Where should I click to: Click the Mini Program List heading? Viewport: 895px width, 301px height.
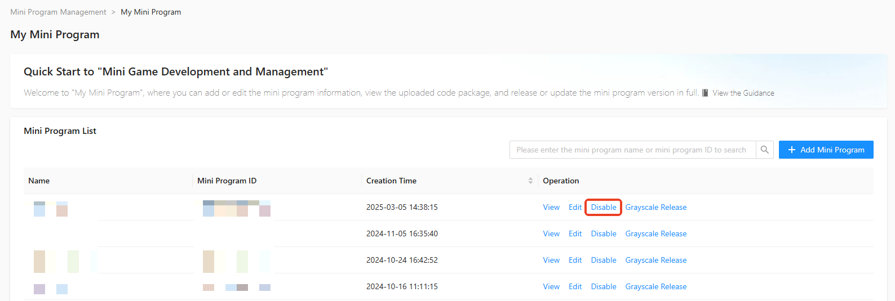[60, 131]
